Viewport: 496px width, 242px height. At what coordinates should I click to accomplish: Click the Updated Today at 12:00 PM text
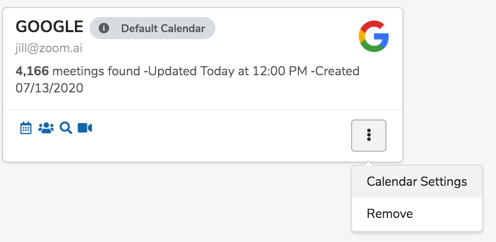point(228,71)
